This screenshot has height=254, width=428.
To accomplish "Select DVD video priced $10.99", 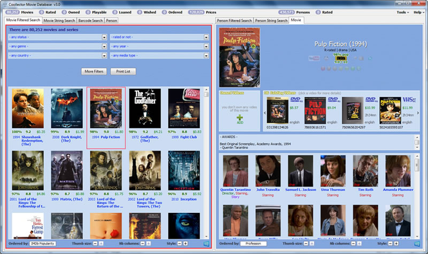I will pos(353,111).
